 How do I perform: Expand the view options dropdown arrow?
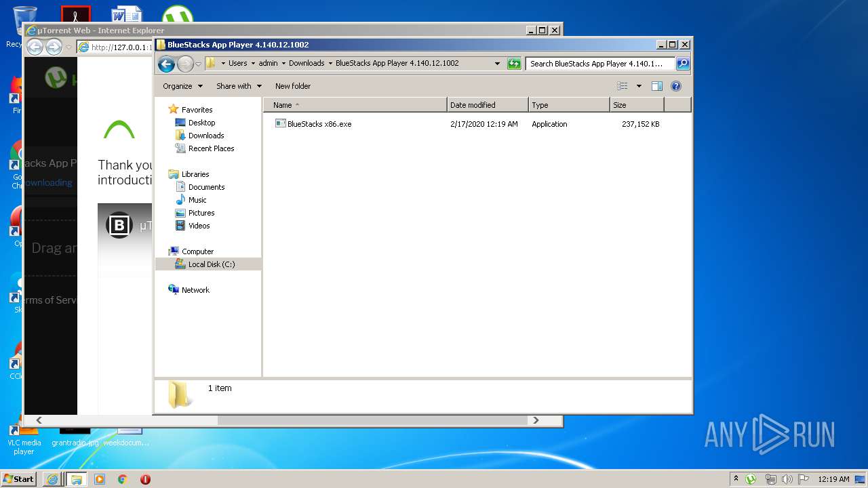[639, 86]
